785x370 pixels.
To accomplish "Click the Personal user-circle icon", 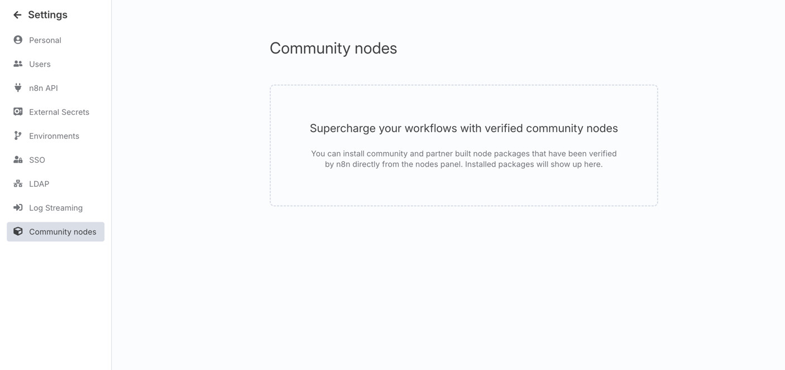I will pyautogui.click(x=18, y=40).
